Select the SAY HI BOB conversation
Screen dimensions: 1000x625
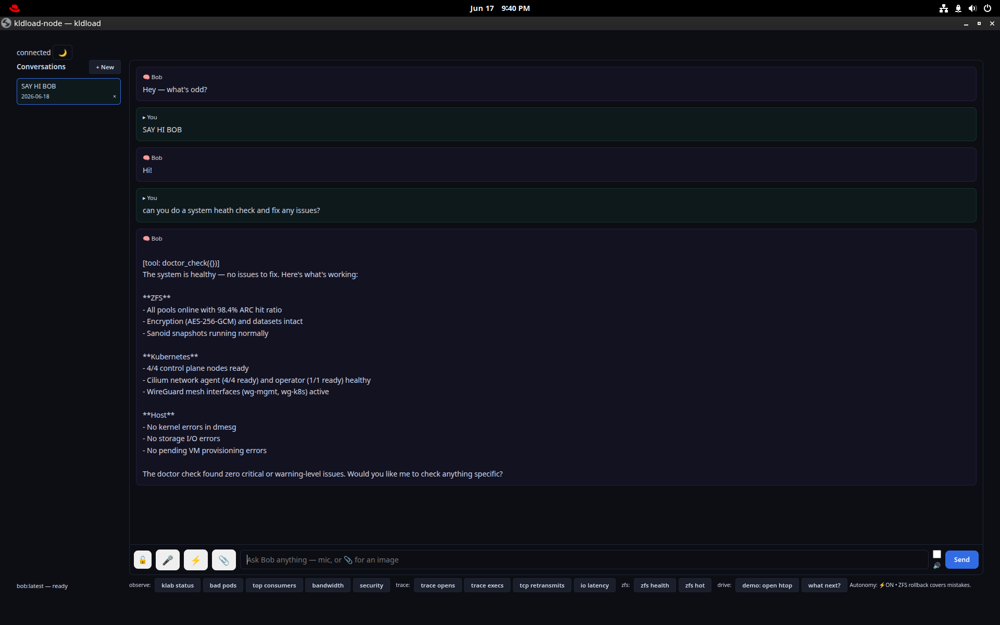pyautogui.click(x=69, y=91)
